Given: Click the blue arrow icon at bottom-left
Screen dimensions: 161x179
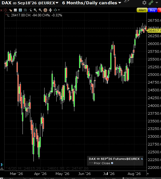Looking at the screenshot, I should [2, 165].
